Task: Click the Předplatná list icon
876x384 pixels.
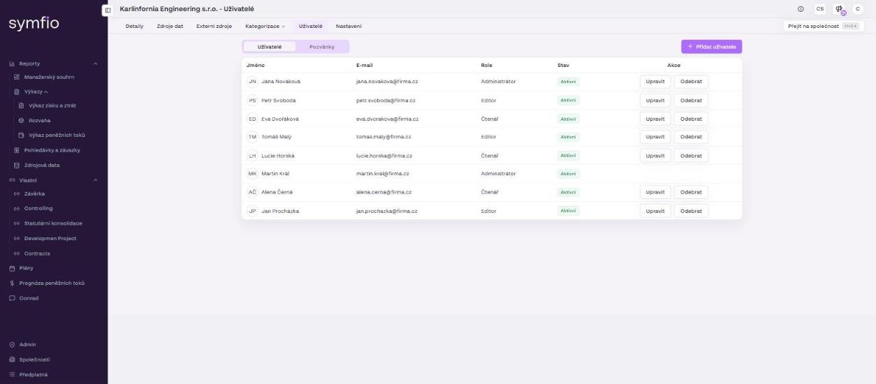Action: pos(12,374)
